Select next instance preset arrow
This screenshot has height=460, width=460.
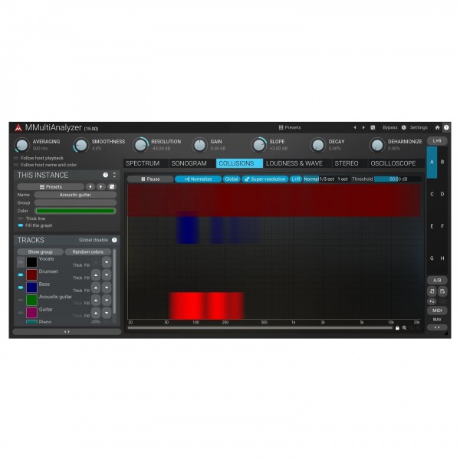[101, 186]
